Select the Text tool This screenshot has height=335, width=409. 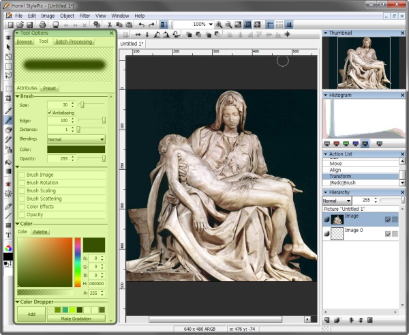pos(8,235)
